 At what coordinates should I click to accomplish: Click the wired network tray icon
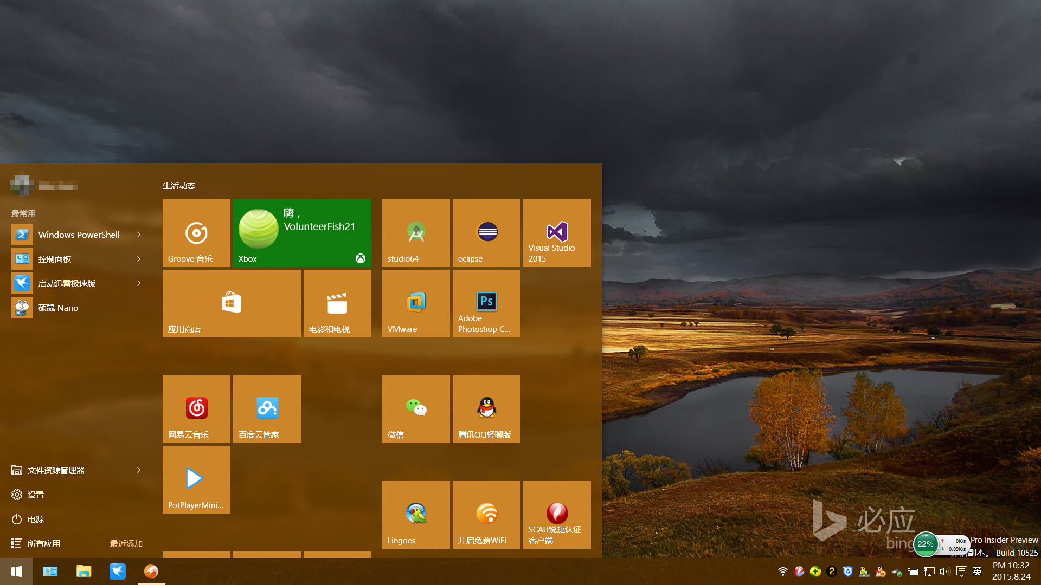(x=929, y=571)
